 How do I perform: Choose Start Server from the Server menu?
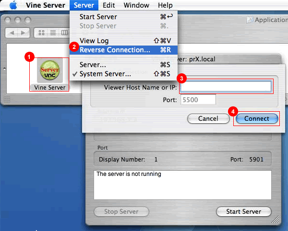(x=123, y=17)
